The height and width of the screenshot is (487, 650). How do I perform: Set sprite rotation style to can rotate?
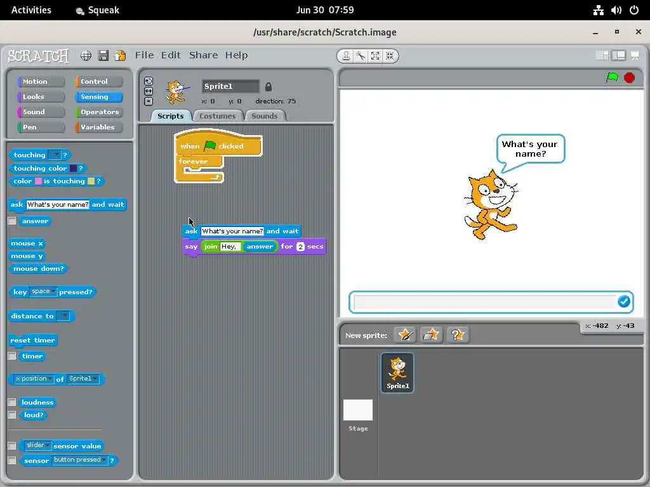149,81
